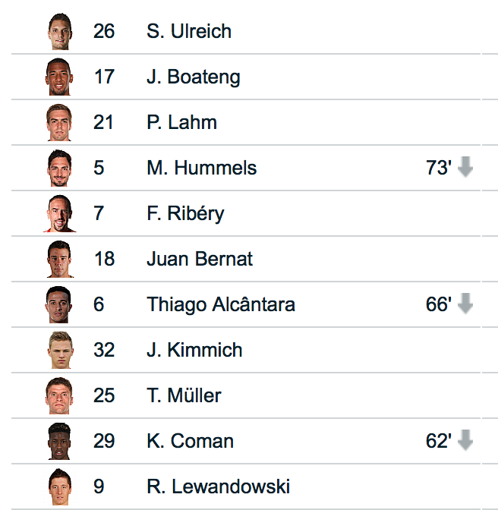Select player name P. Lahm
This screenshot has width=498, height=510.
[181, 122]
